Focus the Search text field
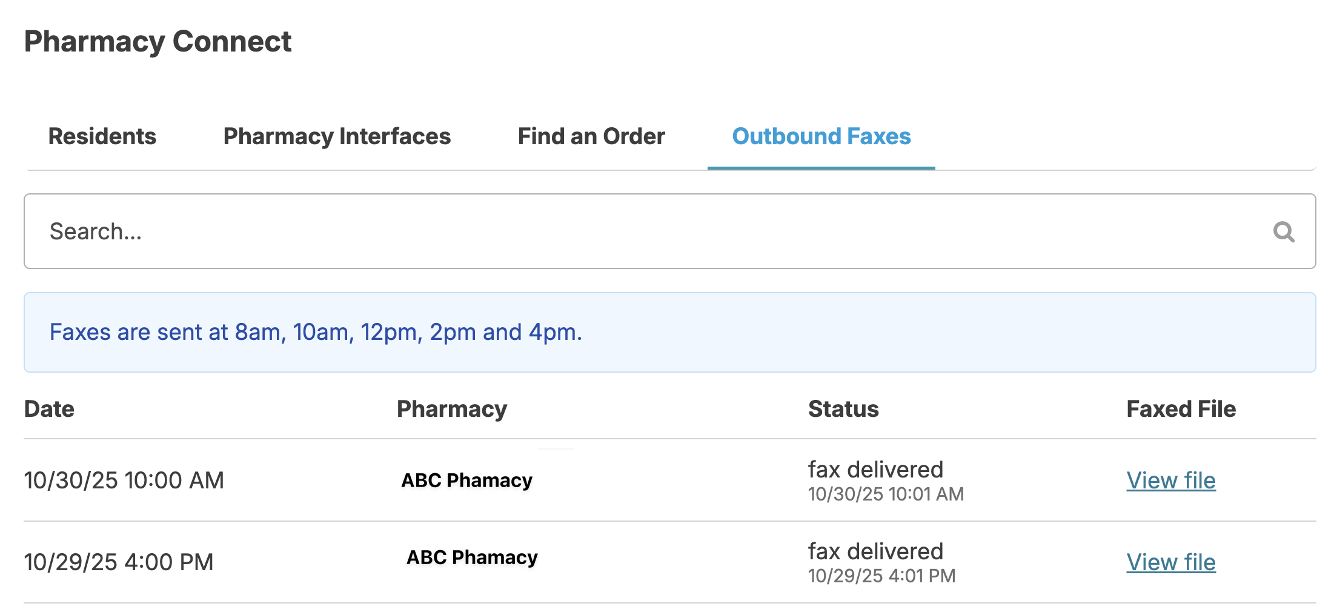This screenshot has height=612, width=1334. point(606,231)
